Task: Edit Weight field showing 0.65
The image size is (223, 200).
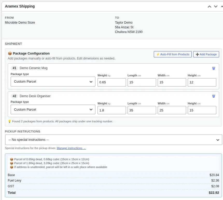Action: (x=112, y=82)
